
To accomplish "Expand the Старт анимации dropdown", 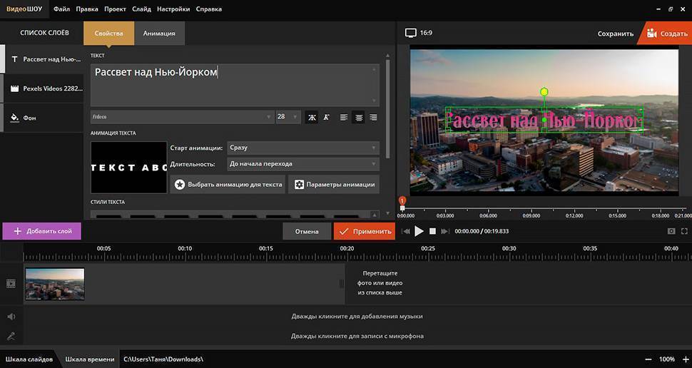I will (303, 148).
